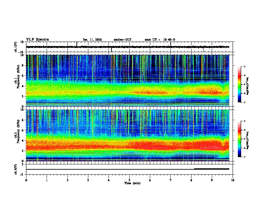The height and width of the screenshot is (202, 262).
Task: Click time-axis tick label 0
Action: coord(26,180)
